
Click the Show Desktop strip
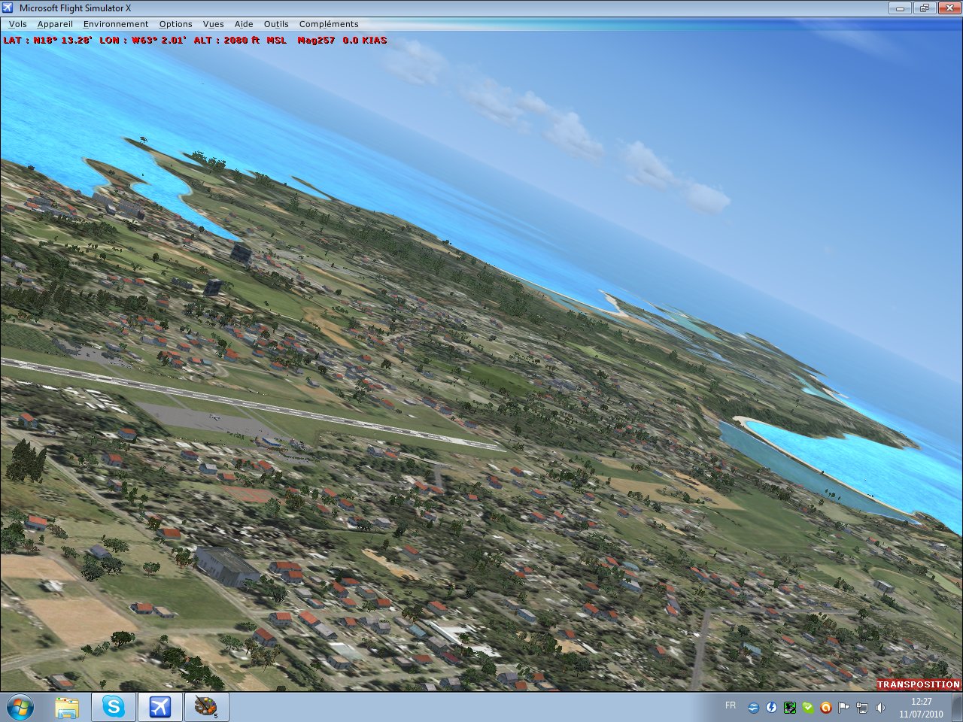[957, 707]
